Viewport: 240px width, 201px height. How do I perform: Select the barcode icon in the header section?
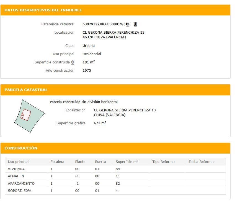click(135, 24)
